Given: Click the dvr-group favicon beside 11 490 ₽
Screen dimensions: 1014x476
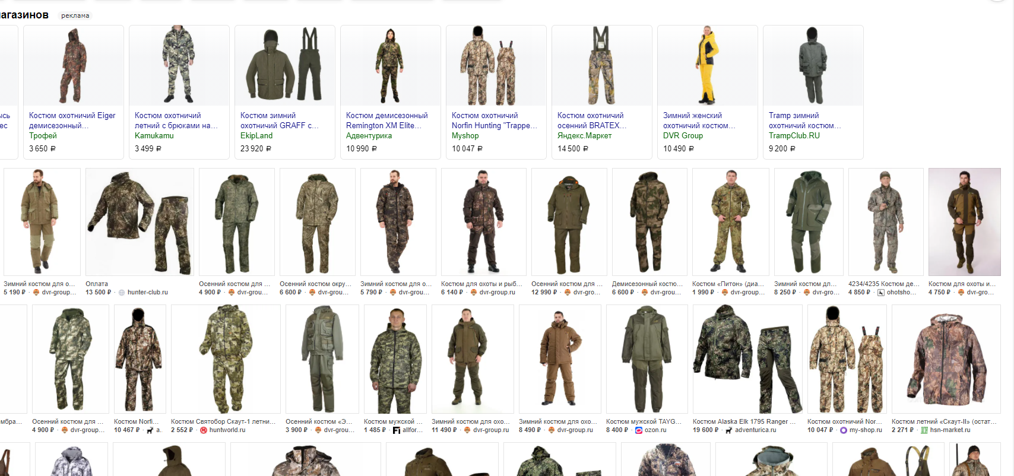Looking at the screenshot, I should 467,430.
